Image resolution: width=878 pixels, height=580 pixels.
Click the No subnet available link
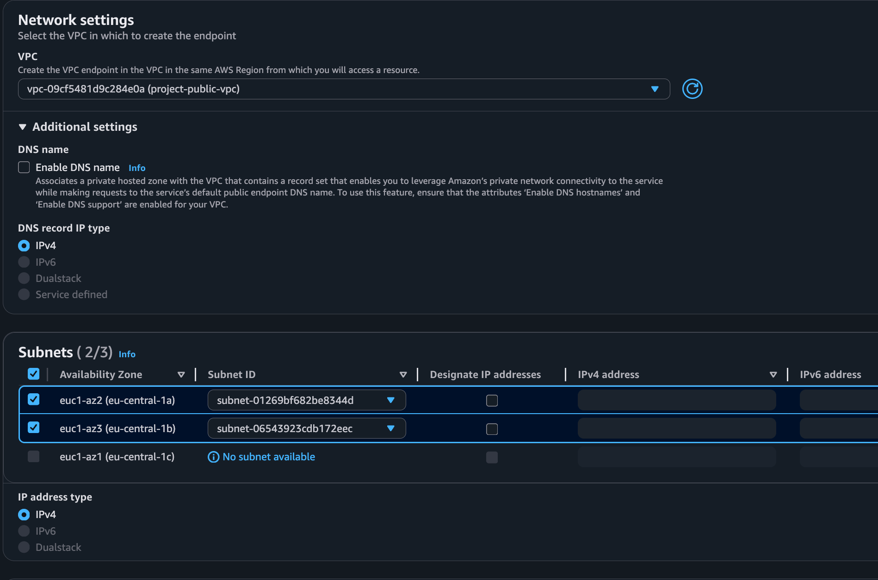[268, 457]
